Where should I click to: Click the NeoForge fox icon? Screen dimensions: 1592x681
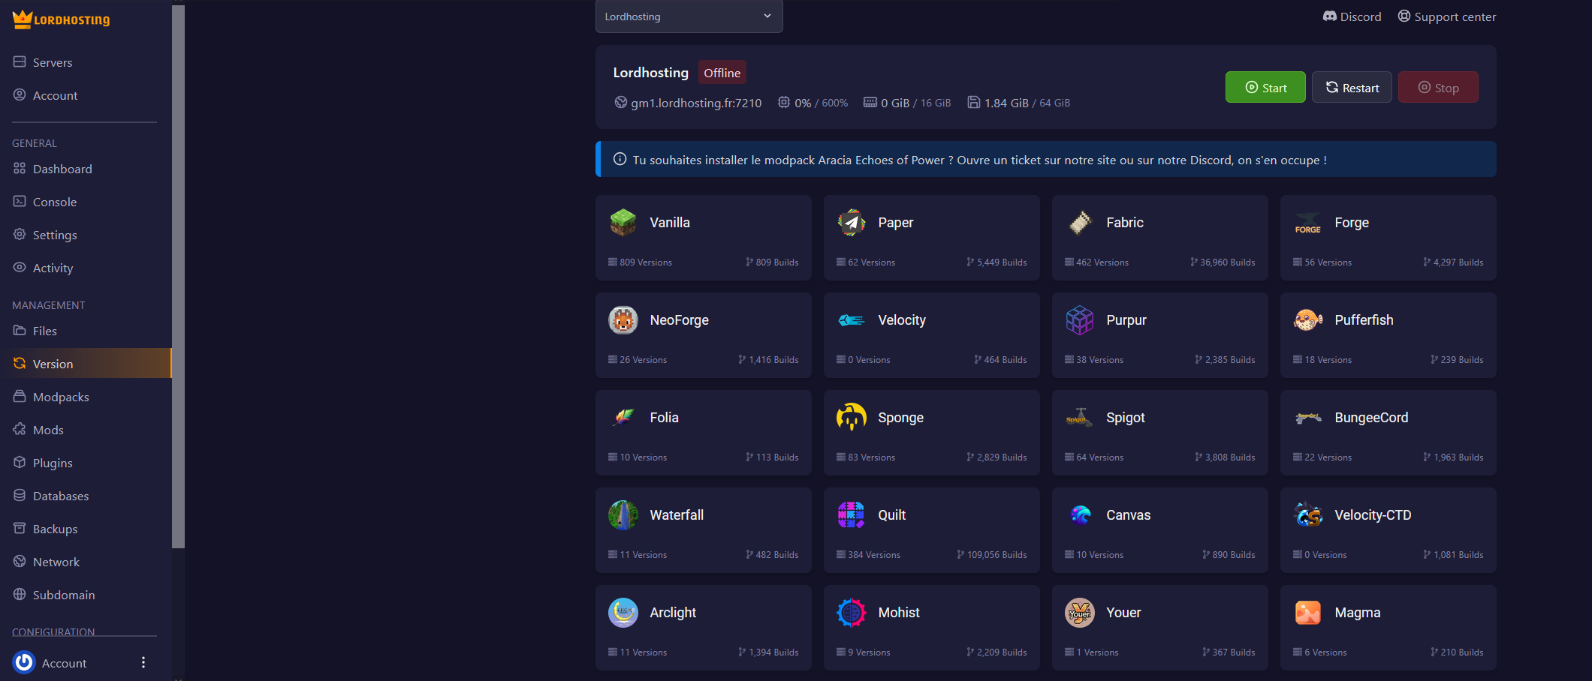(623, 319)
